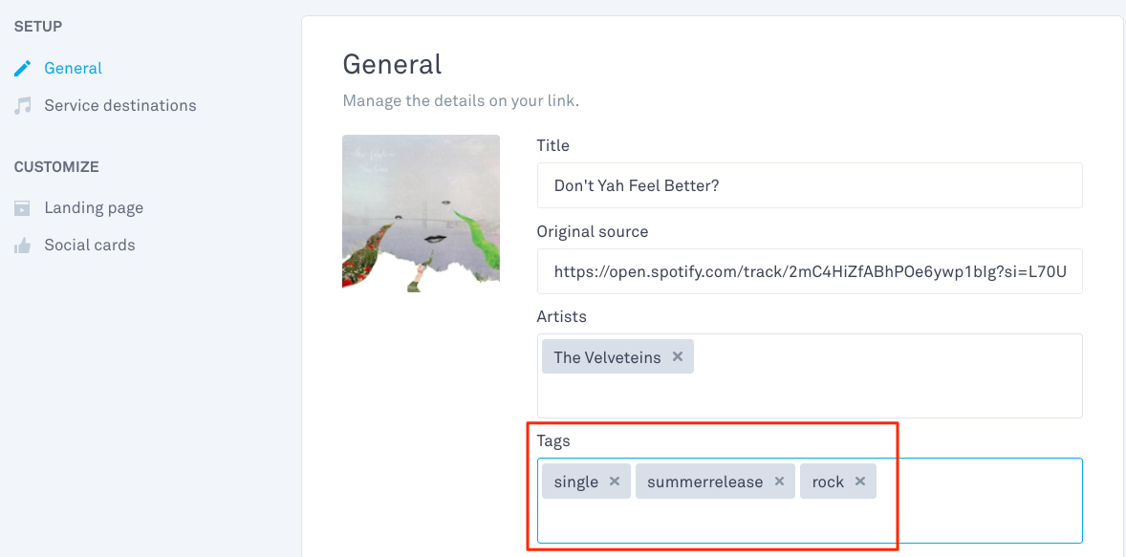Click the Original source URL field
This screenshot has width=1126, height=557.
[810, 271]
